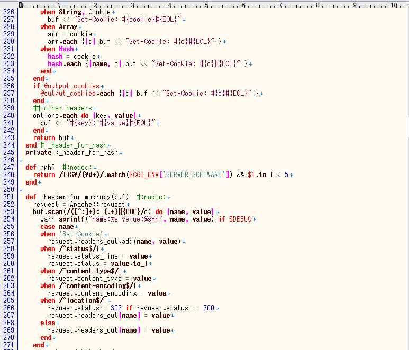
Task: Click the 'return buf' statement
Action: 51,137
